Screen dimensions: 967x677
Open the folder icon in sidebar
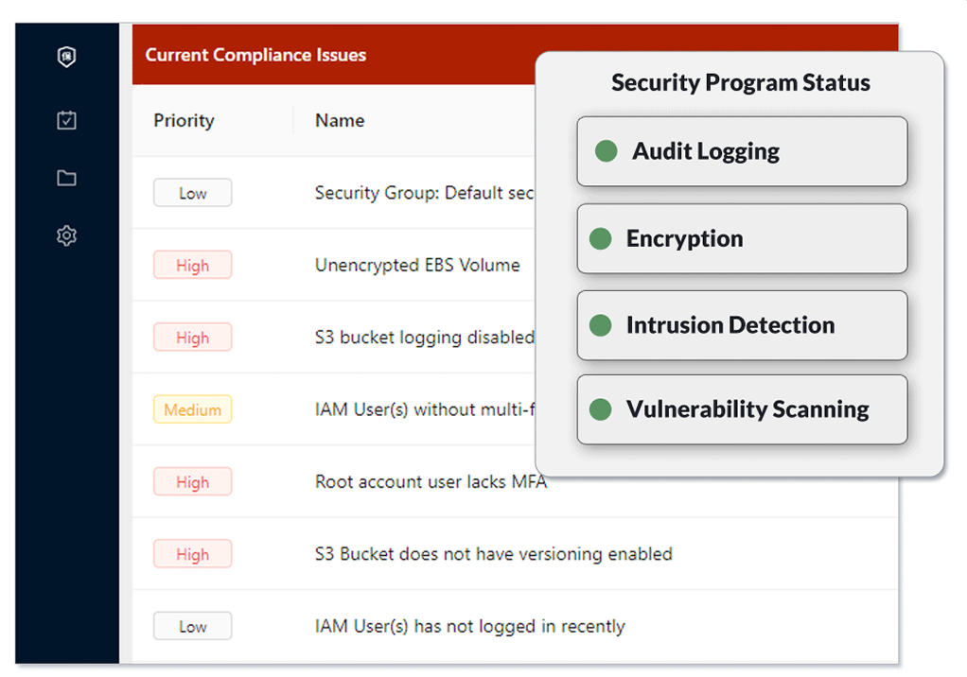66,178
